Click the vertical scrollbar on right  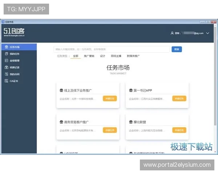pos(215,76)
